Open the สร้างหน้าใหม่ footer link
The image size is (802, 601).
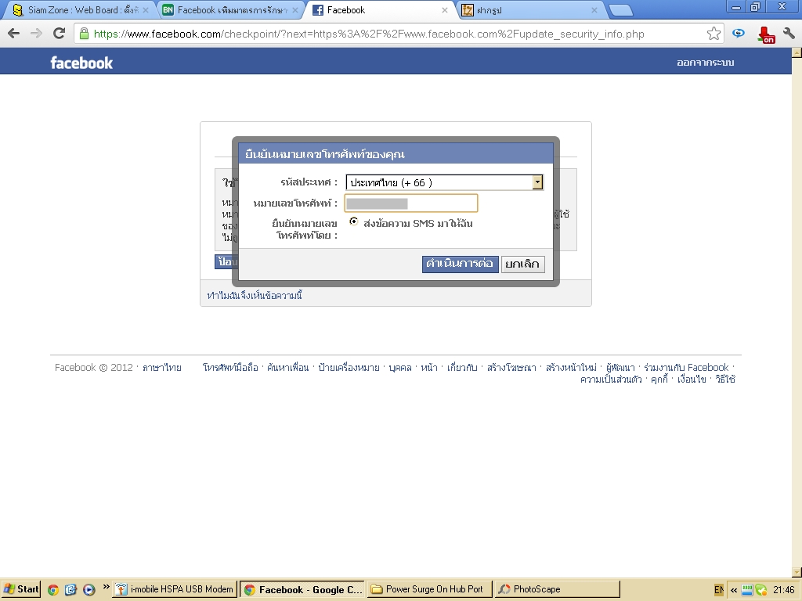tap(571, 368)
